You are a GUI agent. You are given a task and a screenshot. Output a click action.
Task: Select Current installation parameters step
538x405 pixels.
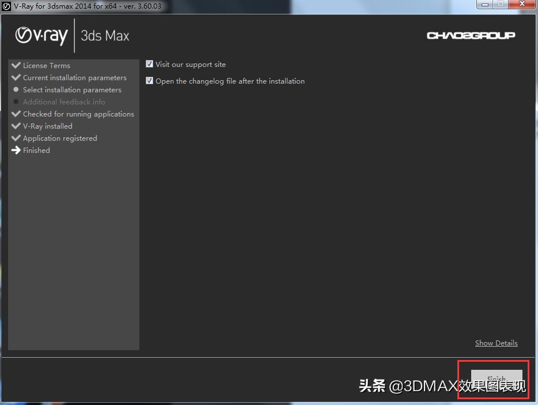[x=74, y=78]
